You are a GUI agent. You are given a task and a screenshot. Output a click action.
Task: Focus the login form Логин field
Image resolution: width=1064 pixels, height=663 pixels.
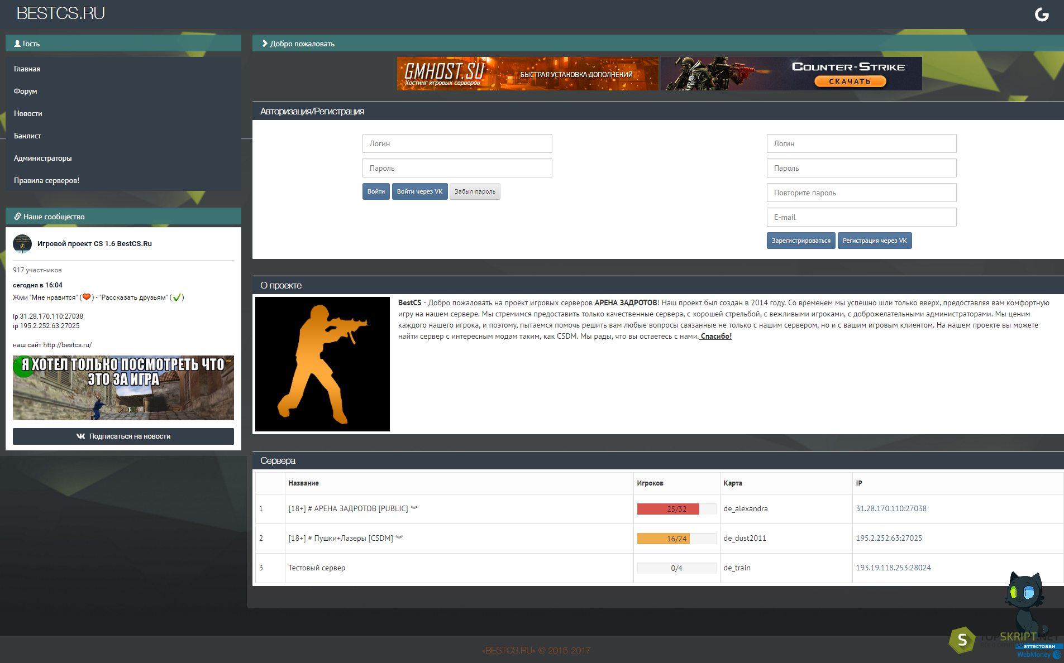click(457, 143)
